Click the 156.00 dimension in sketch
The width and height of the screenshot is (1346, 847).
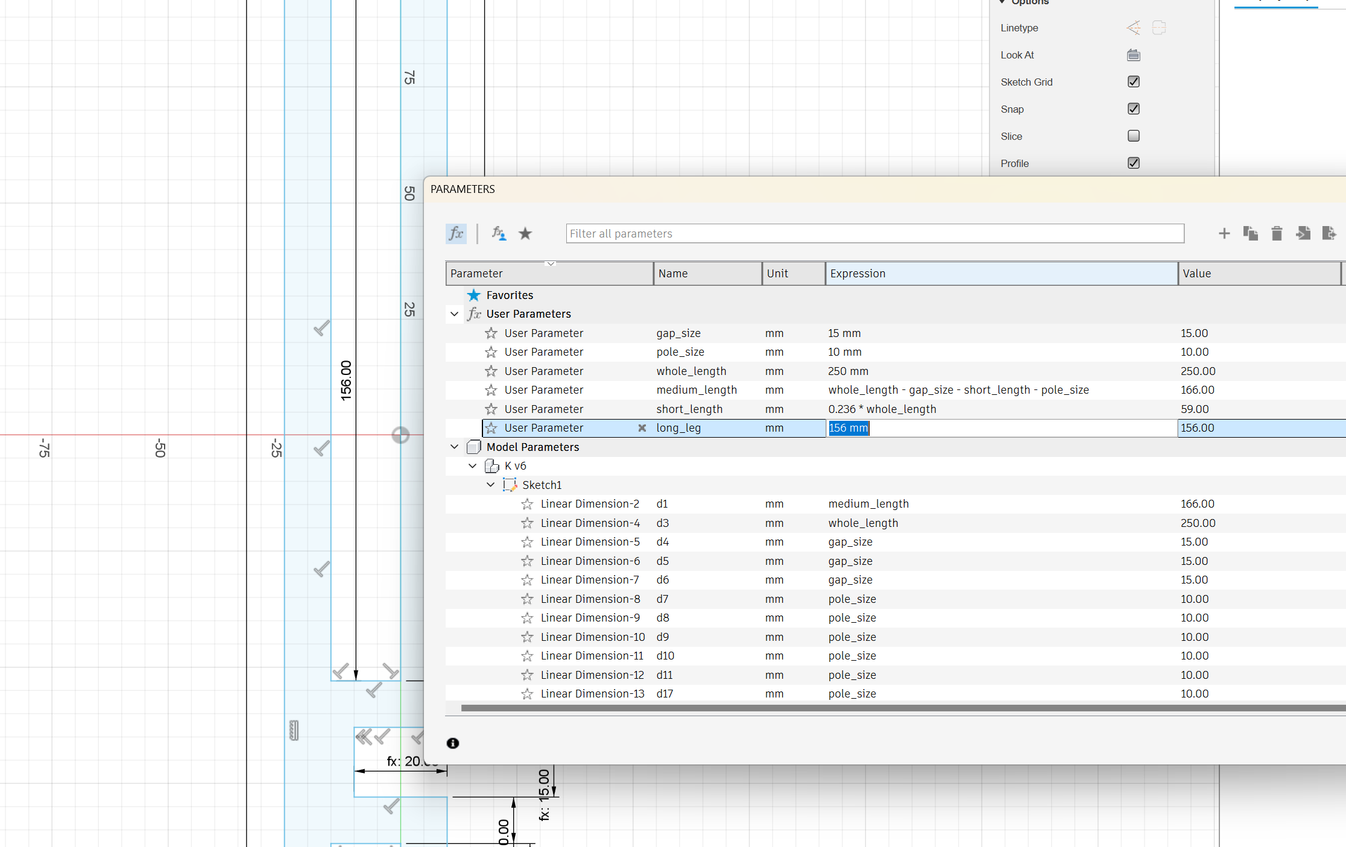[x=346, y=380]
